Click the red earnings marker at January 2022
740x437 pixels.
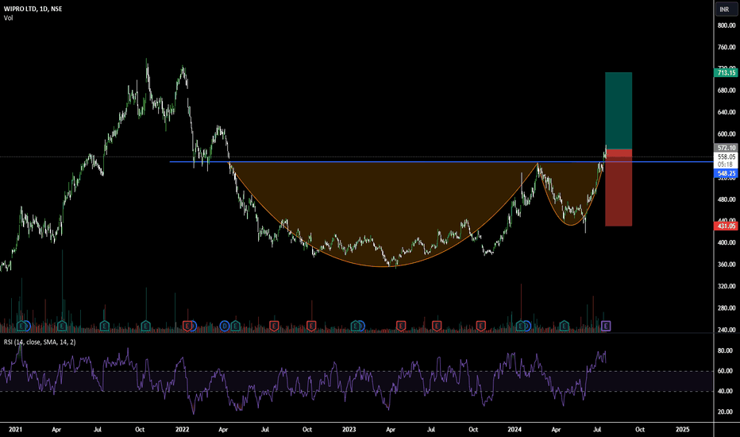tap(187, 326)
